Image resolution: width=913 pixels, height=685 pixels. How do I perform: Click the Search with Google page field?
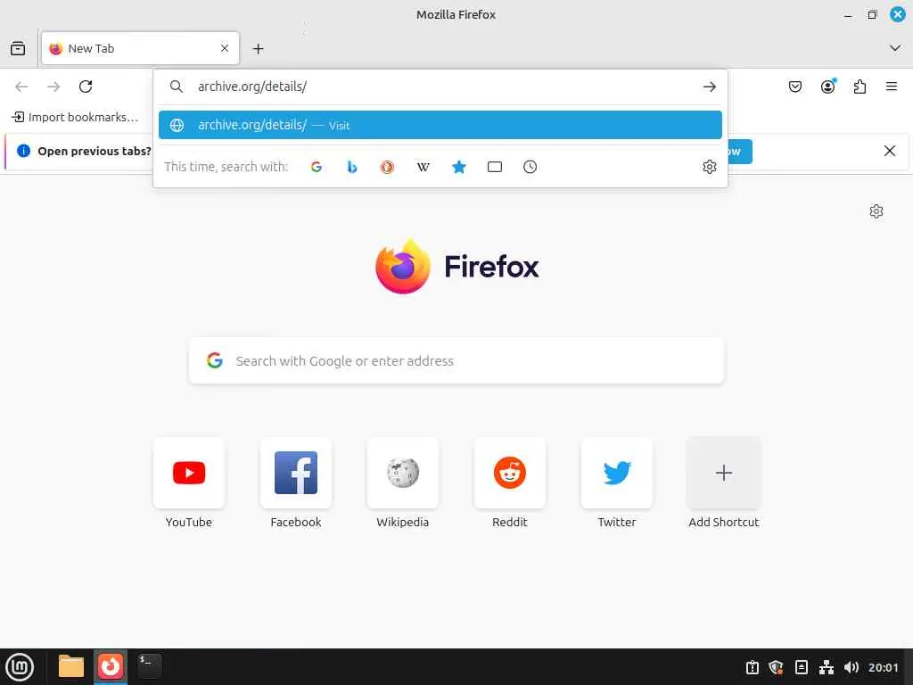tap(456, 360)
